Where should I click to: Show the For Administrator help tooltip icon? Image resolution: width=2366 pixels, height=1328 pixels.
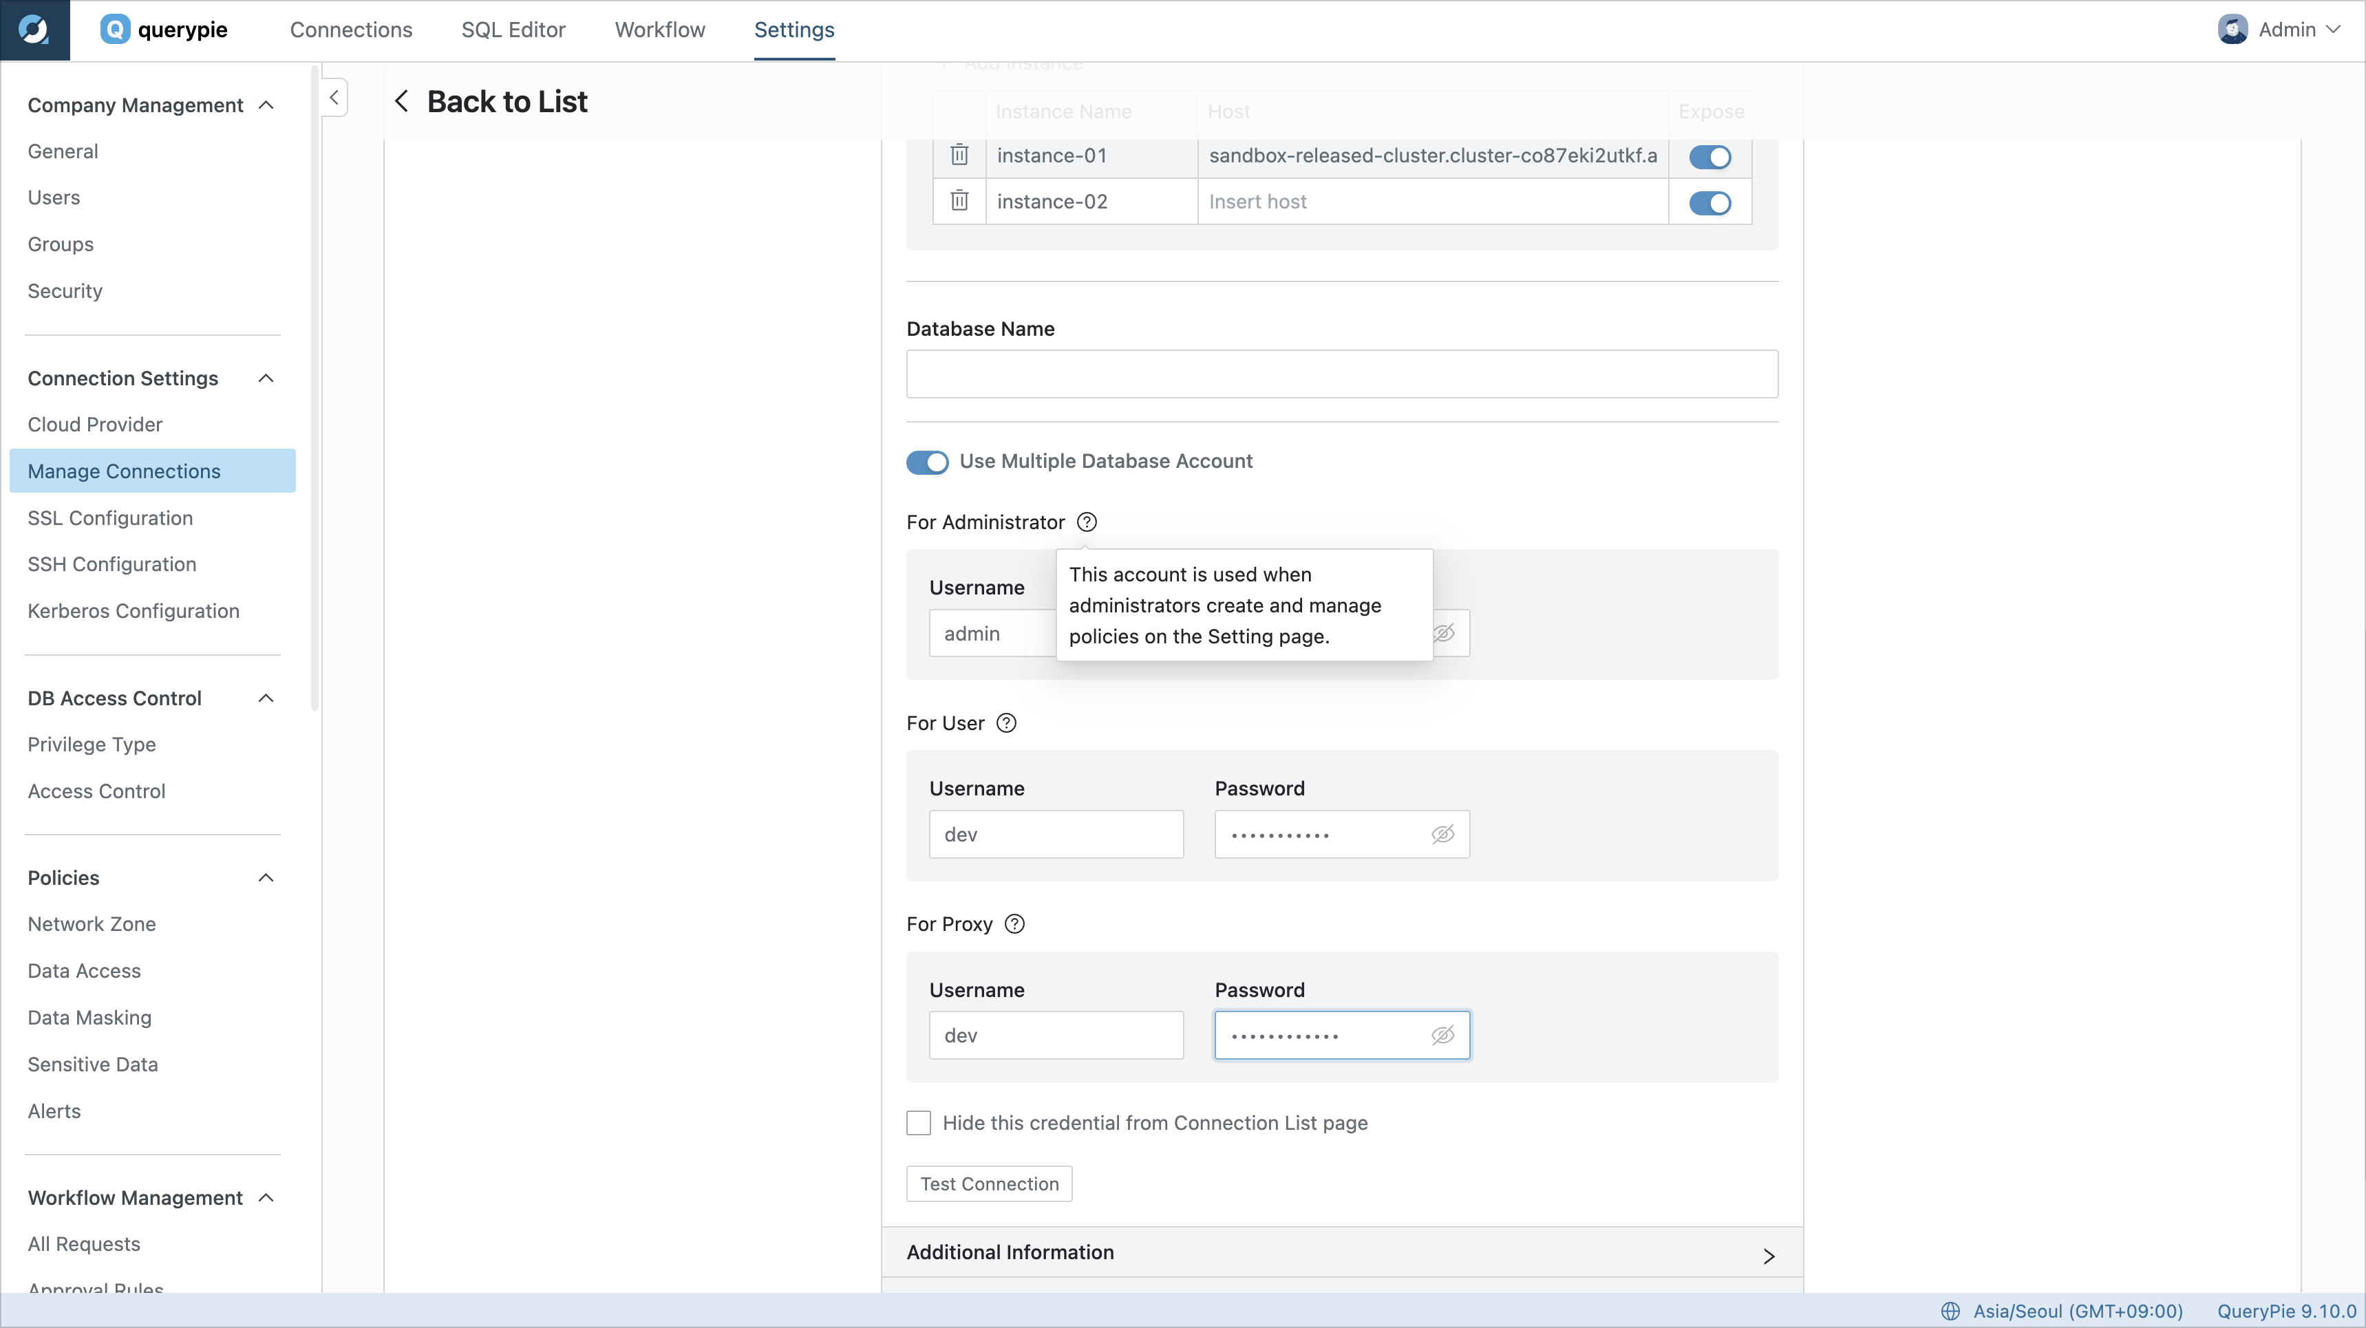click(x=1087, y=522)
